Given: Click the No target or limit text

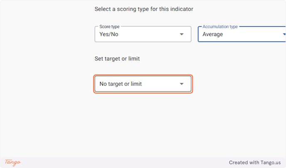Looking at the screenshot, I should click(x=121, y=84).
